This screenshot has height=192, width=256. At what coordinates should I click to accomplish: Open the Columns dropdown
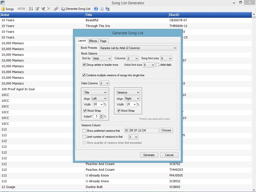(x=132, y=58)
